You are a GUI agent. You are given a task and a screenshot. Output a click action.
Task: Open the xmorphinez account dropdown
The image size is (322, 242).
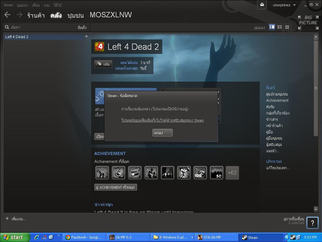[x=284, y=5]
